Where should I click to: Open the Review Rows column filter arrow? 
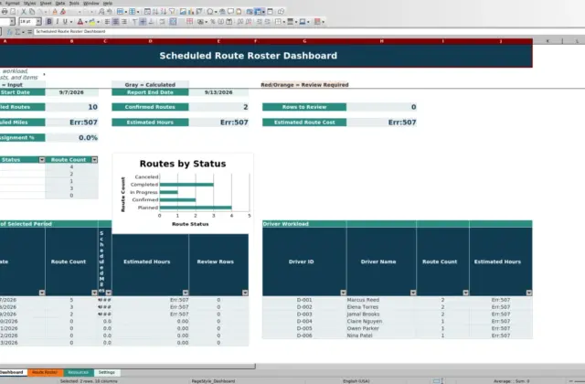[245, 293]
